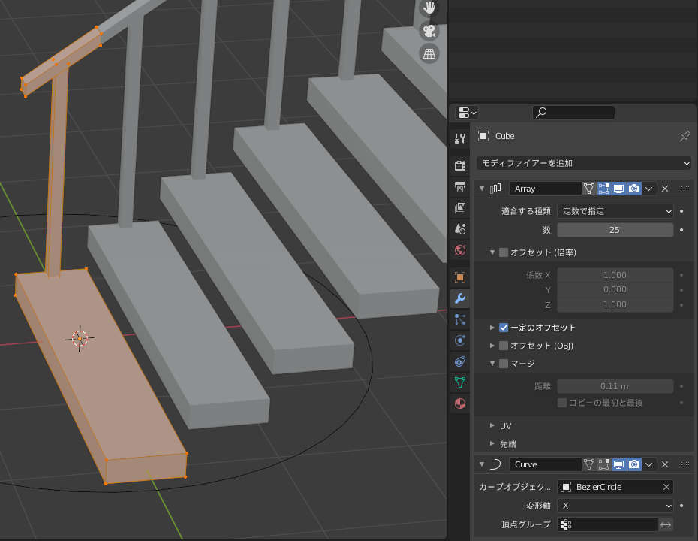This screenshot has width=698, height=541.
Task: Open Curve modifier extra options arrow
Action: click(x=649, y=464)
